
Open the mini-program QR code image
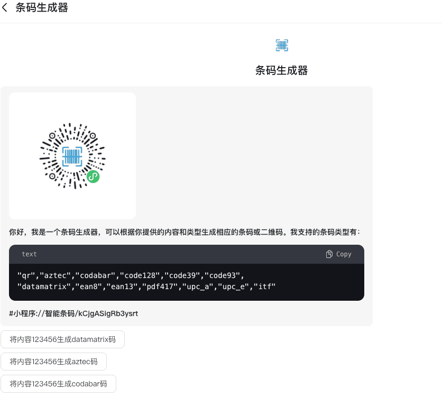[72, 156]
